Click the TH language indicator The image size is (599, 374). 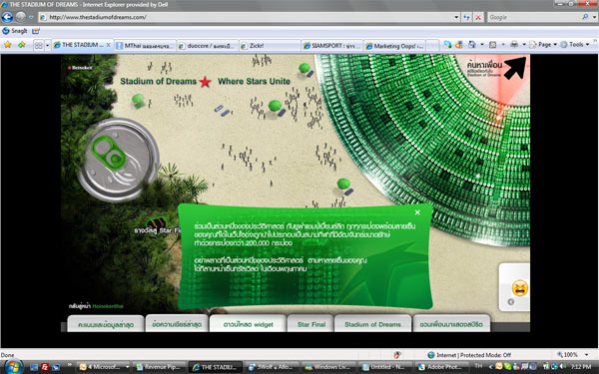tap(478, 366)
